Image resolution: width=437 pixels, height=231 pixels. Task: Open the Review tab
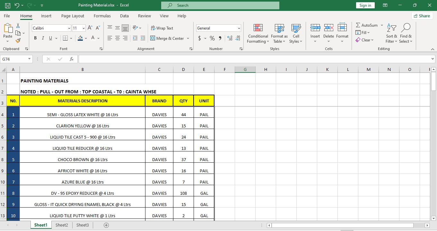[x=144, y=16]
